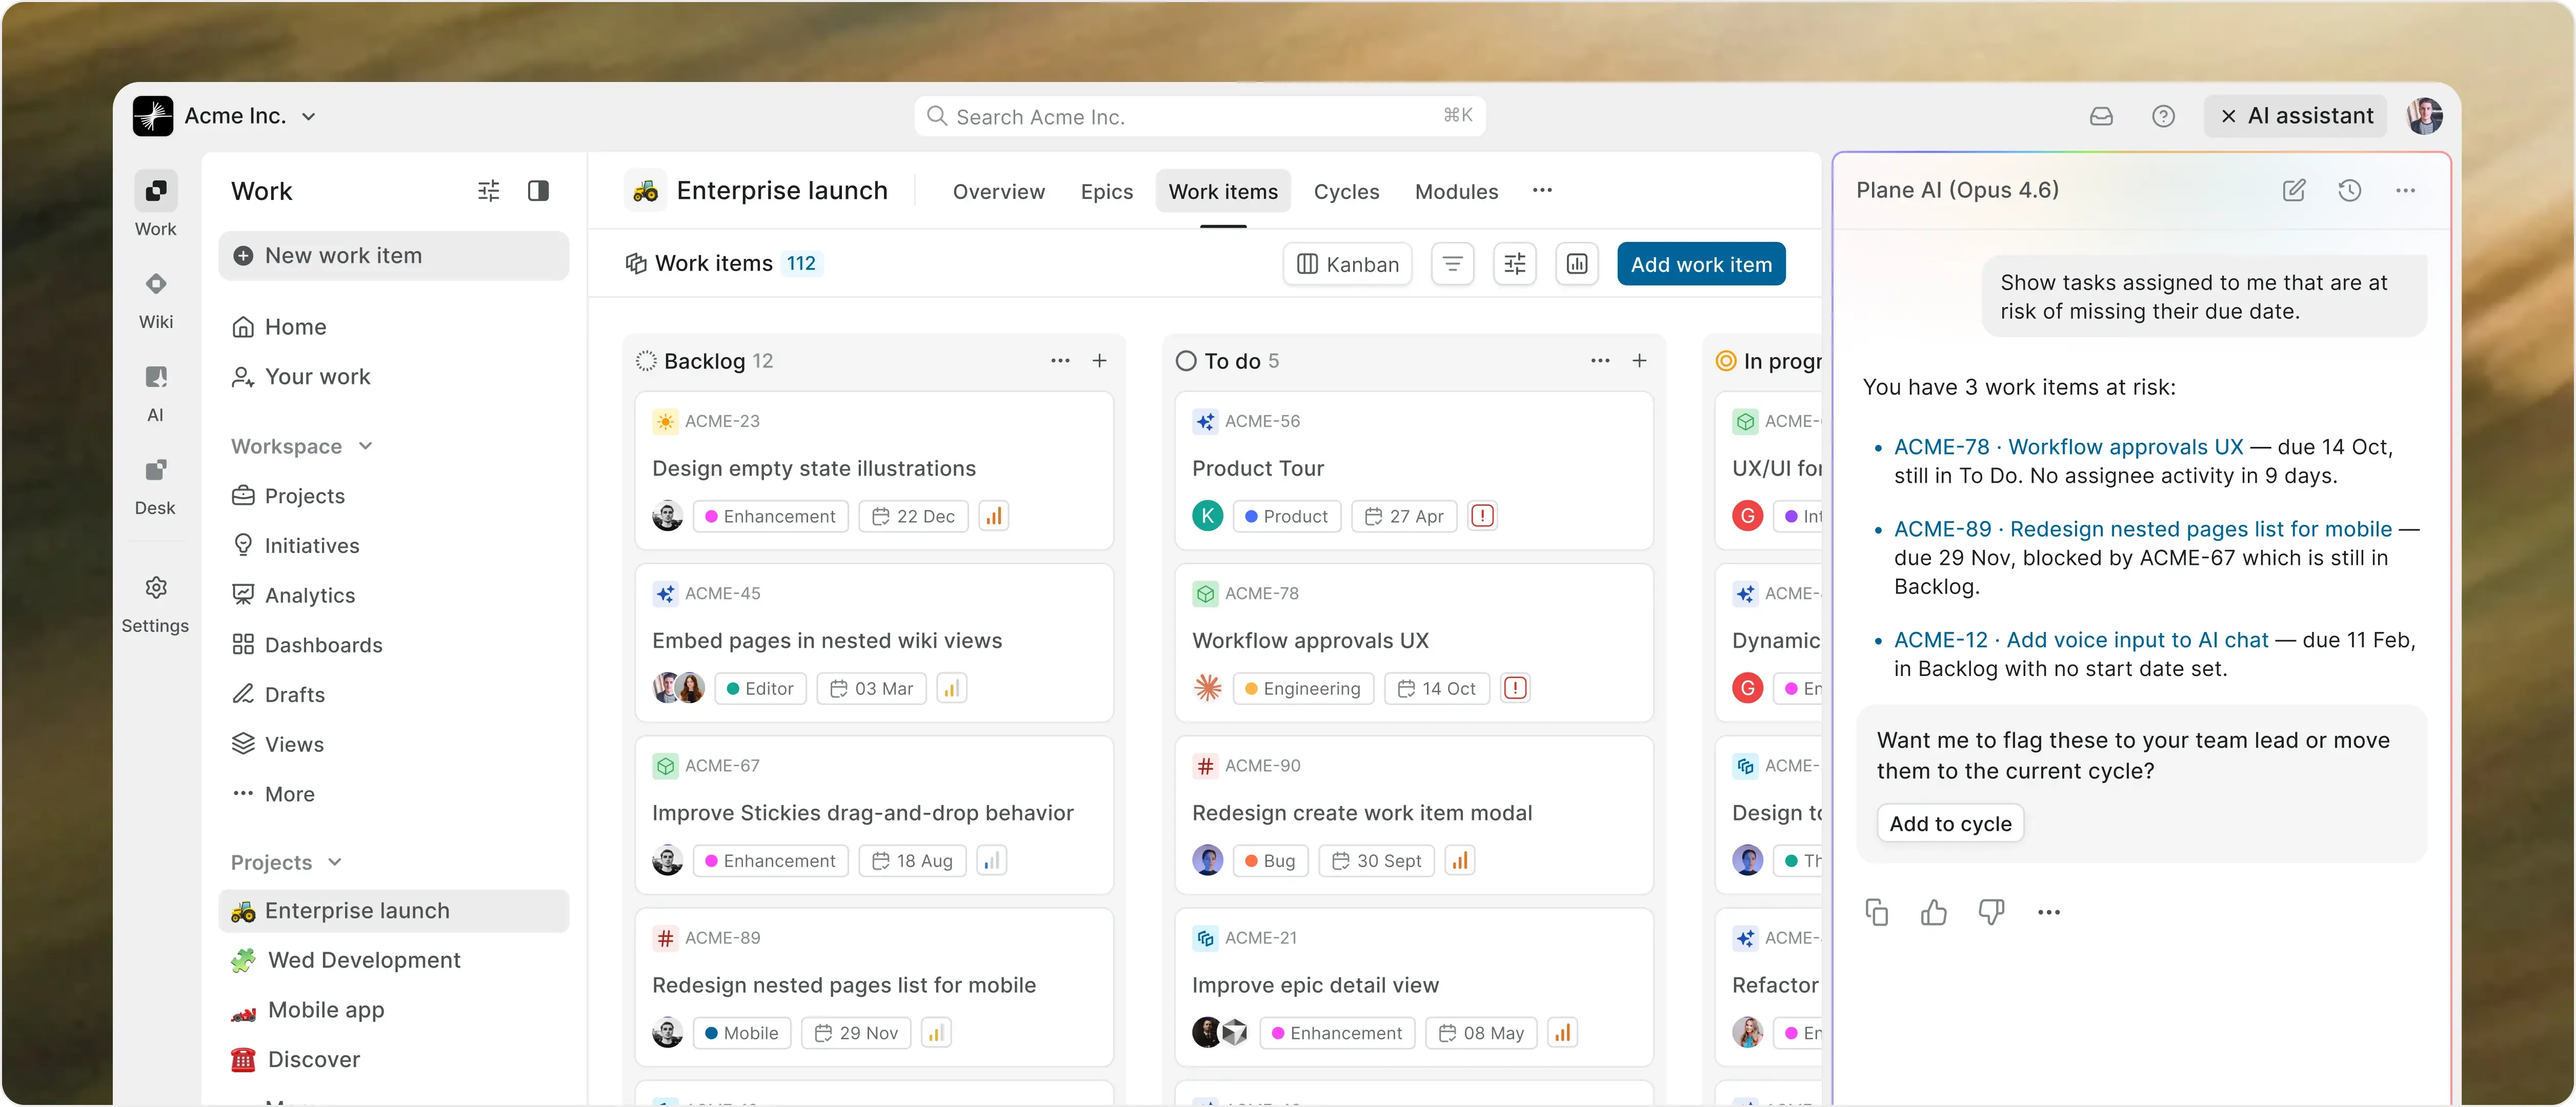Click priority icon on ACME-90 card
The width and height of the screenshot is (2576, 1107).
tap(1460, 860)
